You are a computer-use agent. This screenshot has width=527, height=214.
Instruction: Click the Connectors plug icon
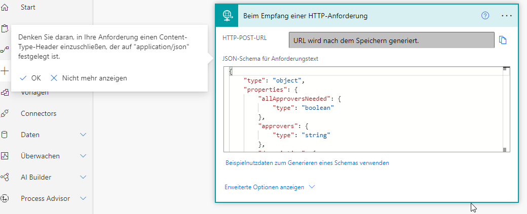point(5,113)
